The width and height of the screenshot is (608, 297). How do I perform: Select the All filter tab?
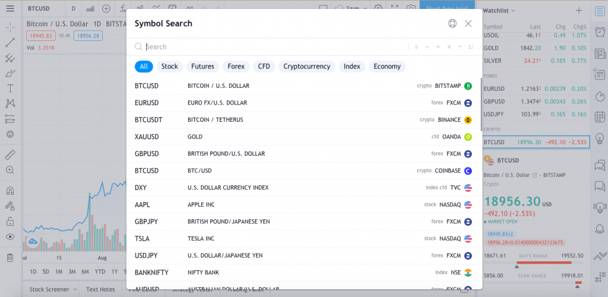(x=144, y=67)
